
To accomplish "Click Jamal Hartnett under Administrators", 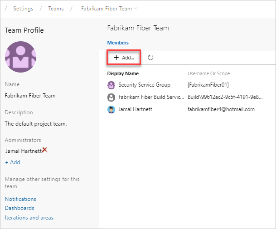I will 24,151.
